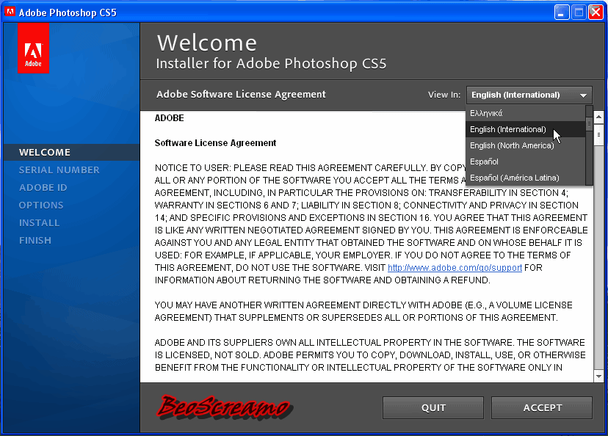Viewport: 608px width, 436px height.
Task: Click Installer for Adobe Photoshop CS5 subtitle
Action: pos(271,64)
